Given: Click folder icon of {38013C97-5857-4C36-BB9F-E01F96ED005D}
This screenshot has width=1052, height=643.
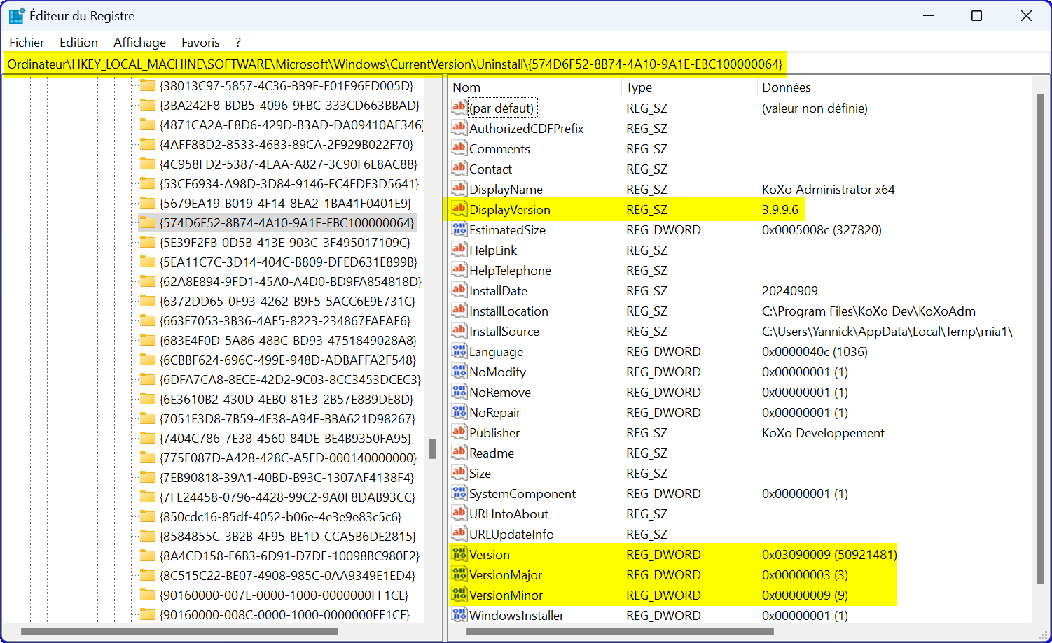Looking at the screenshot, I should coord(147,85).
